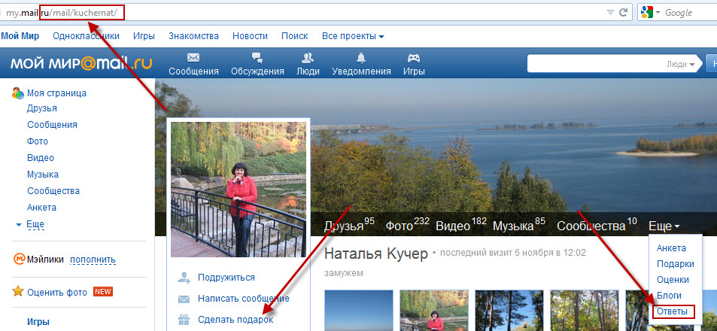Click the Обсуждения chat bubbles icon
The width and height of the screenshot is (717, 331).
click(257, 58)
